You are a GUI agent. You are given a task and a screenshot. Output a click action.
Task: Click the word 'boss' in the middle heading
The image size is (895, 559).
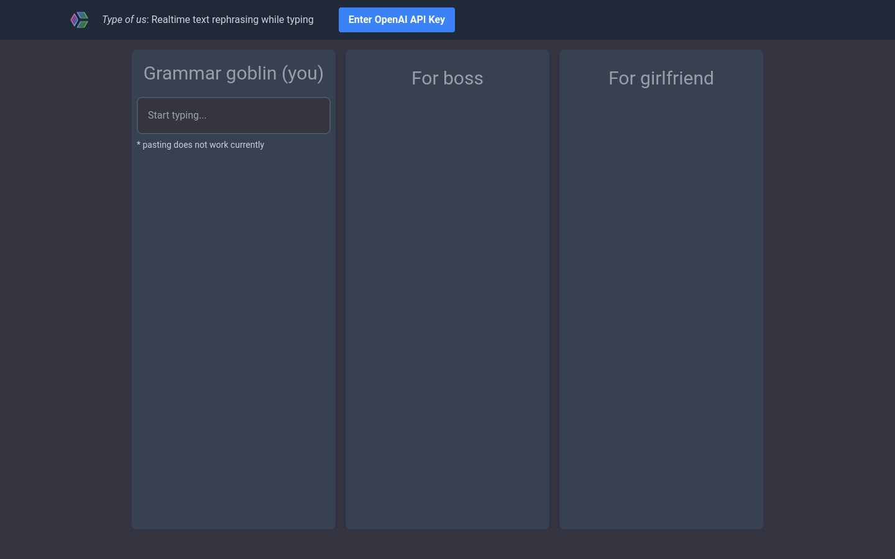click(x=464, y=78)
